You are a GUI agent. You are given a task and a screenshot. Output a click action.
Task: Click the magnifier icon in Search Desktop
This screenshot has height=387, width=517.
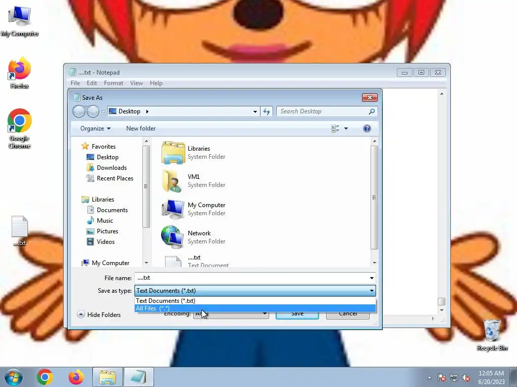pos(372,111)
